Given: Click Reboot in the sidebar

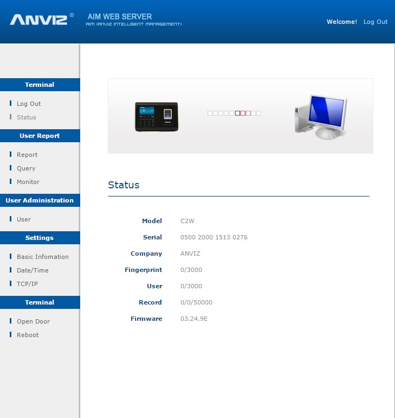Looking at the screenshot, I should (28, 335).
